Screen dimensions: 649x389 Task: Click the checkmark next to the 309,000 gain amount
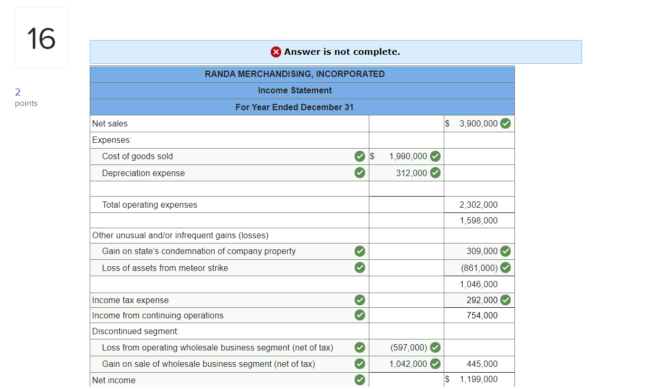click(x=505, y=251)
